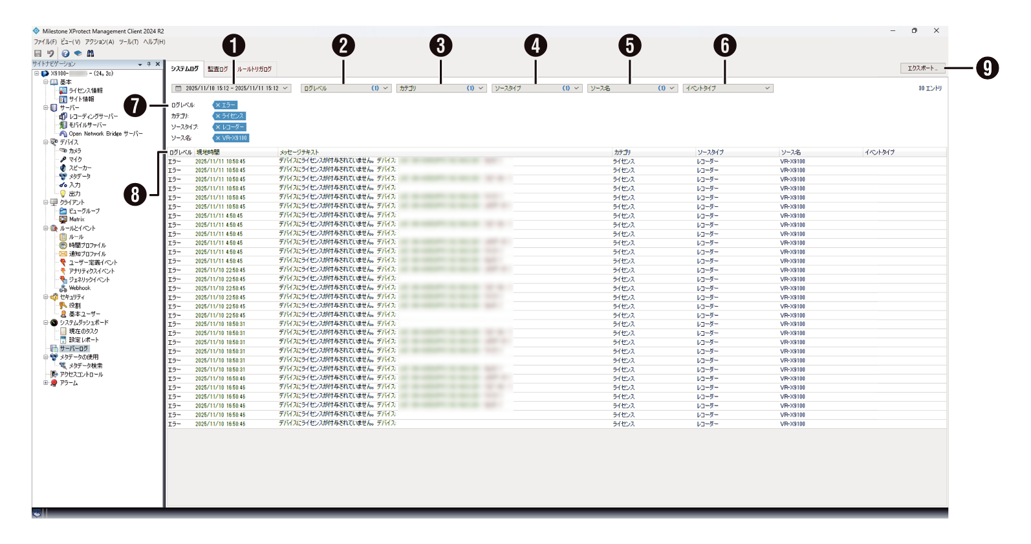
Task: Click the Save floppy disk toolbar icon
Action: 38,53
